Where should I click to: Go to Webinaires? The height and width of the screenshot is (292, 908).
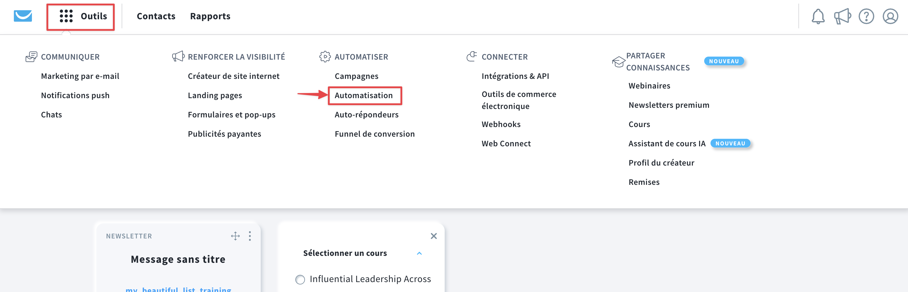click(x=649, y=85)
